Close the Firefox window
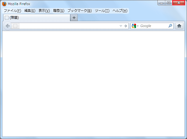 pos(179,3)
